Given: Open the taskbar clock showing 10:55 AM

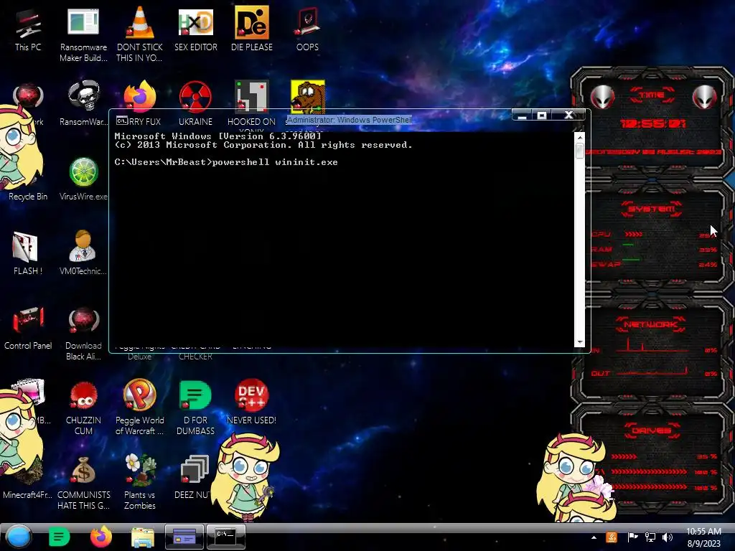Looking at the screenshot, I should [703, 537].
